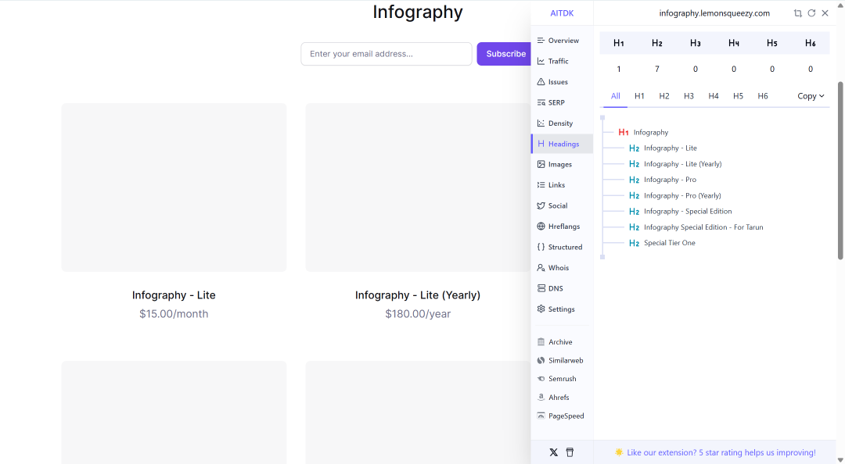845x464 pixels.
Task: Click the Hreflangs globe icon
Action: pyautogui.click(x=541, y=226)
